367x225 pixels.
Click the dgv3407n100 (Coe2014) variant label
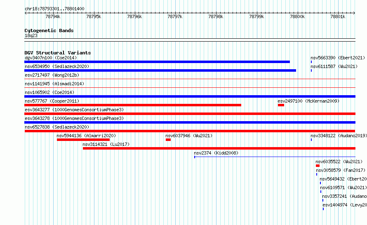51,58
